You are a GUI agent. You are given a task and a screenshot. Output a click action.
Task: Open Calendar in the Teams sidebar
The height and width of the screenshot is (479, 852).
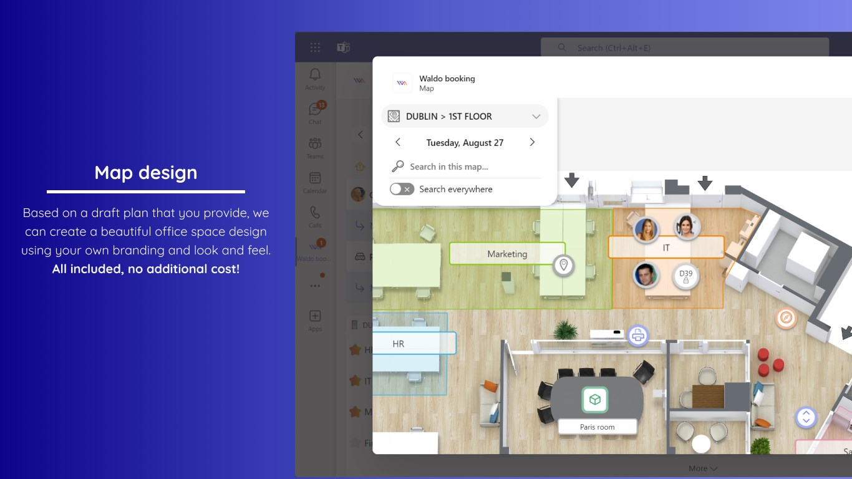tap(315, 182)
